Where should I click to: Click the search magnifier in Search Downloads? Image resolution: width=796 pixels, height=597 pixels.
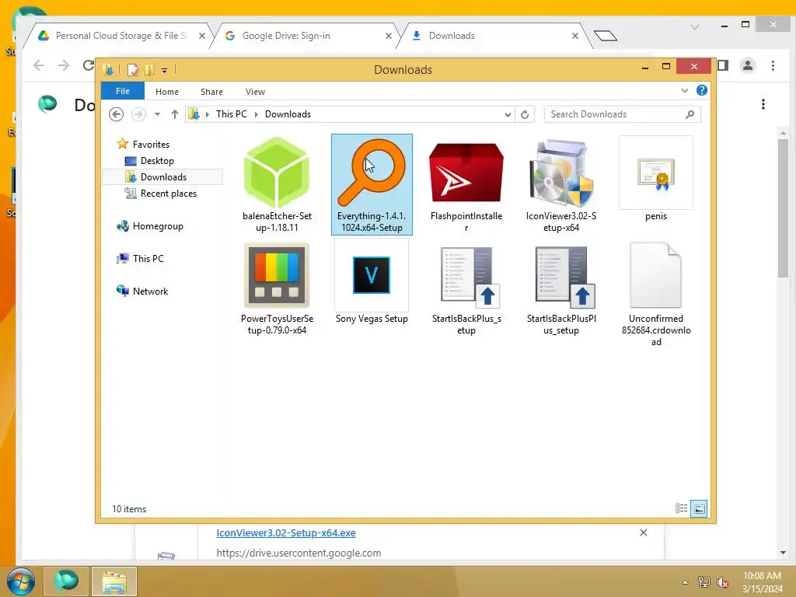(690, 114)
